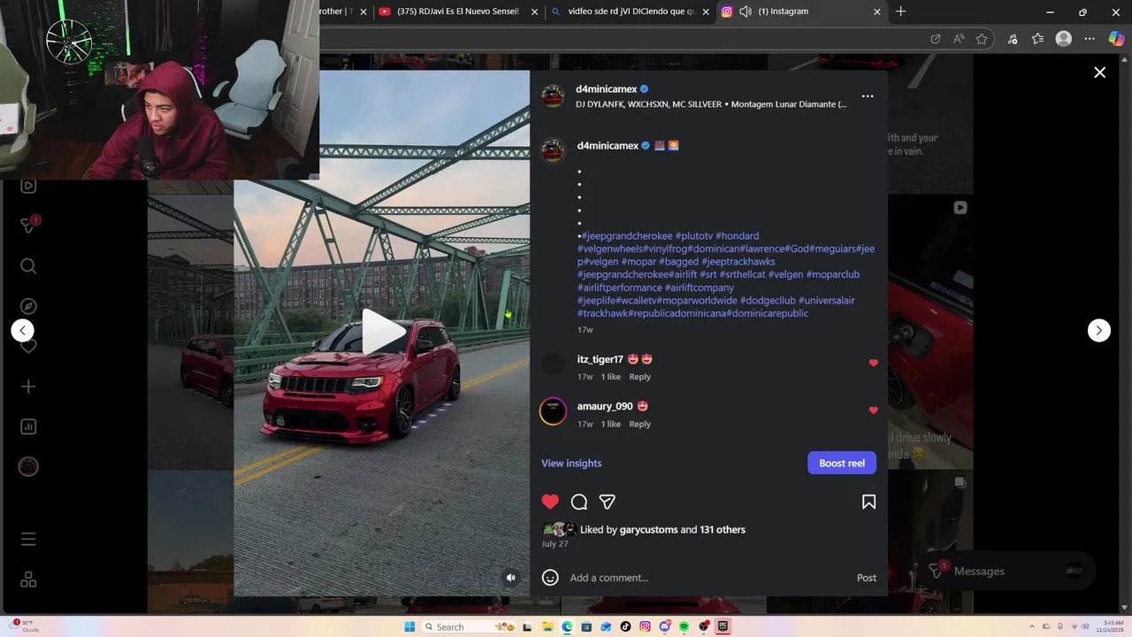Viewport: 1132px width, 637px height.
Task: Toggle reel sound with speaker button
Action: 510,578
